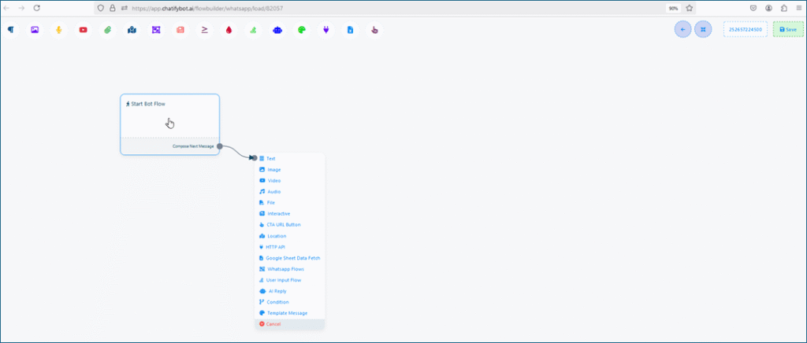807x343 pixels.
Task: Bookmark this page with star icon
Action: (x=690, y=8)
